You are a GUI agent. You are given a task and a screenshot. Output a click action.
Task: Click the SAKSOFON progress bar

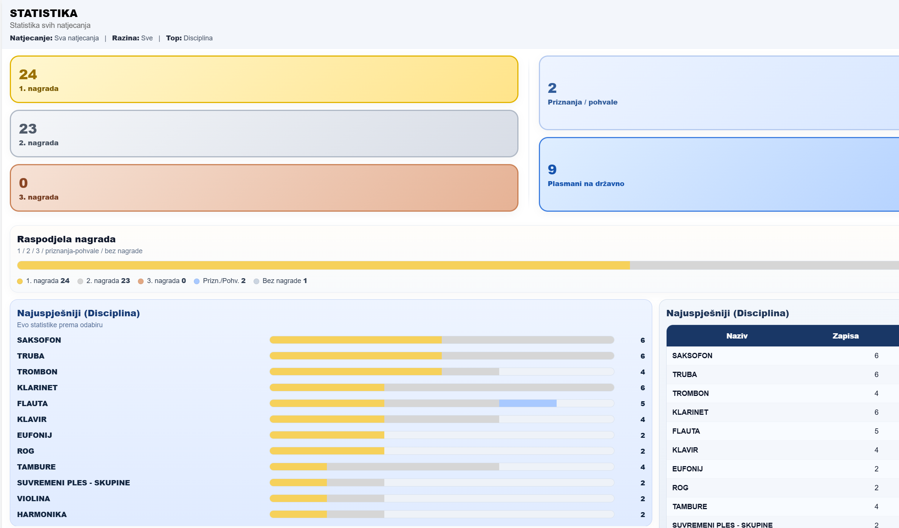click(441, 340)
